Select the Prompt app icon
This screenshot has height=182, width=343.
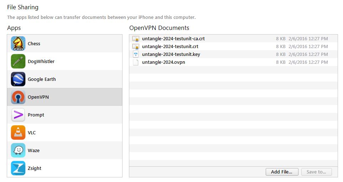18,115
